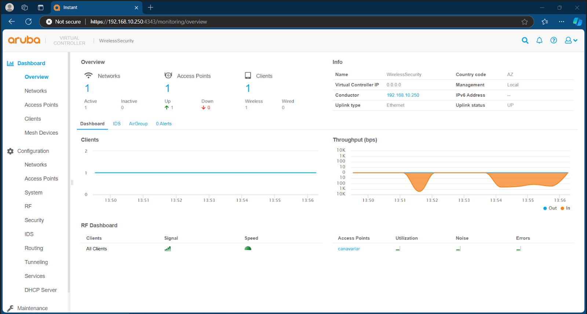Open browser Favorites list icon
The image size is (587, 314).
[x=545, y=22]
